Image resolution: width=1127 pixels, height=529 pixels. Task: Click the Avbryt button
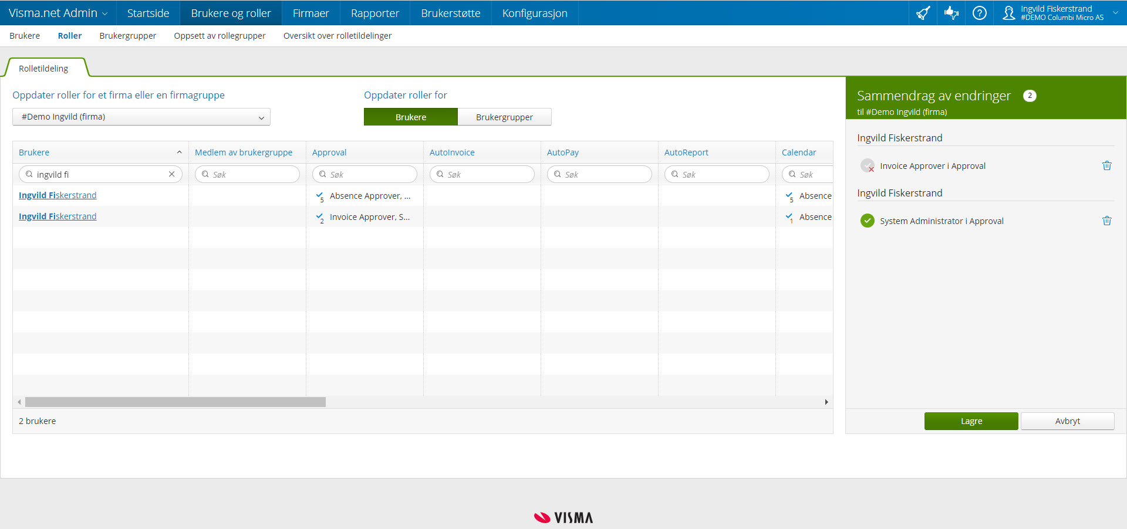pyautogui.click(x=1068, y=421)
